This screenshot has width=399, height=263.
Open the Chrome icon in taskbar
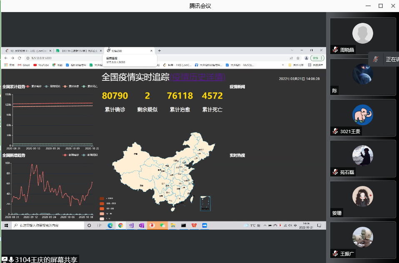[120, 225]
